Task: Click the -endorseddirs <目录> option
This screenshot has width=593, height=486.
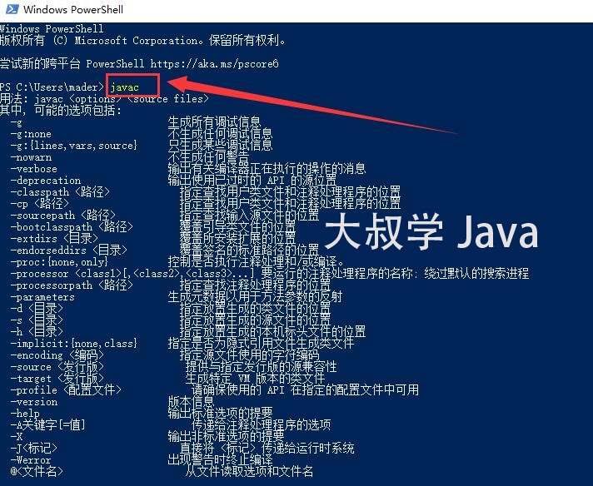Action: tap(69, 250)
